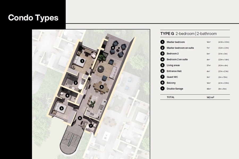Click the "2-bedroom" text in the title

point(185,34)
